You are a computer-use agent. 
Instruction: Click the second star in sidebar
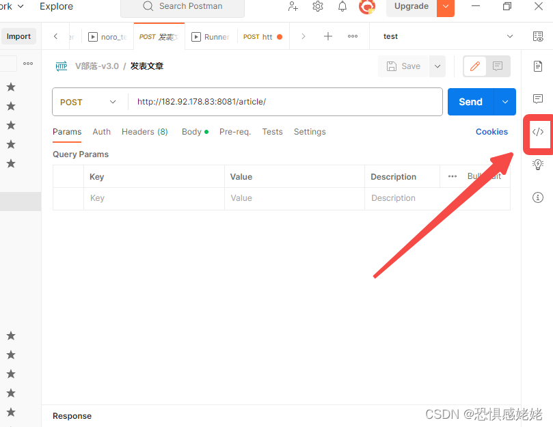pyautogui.click(x=11, y=106)
